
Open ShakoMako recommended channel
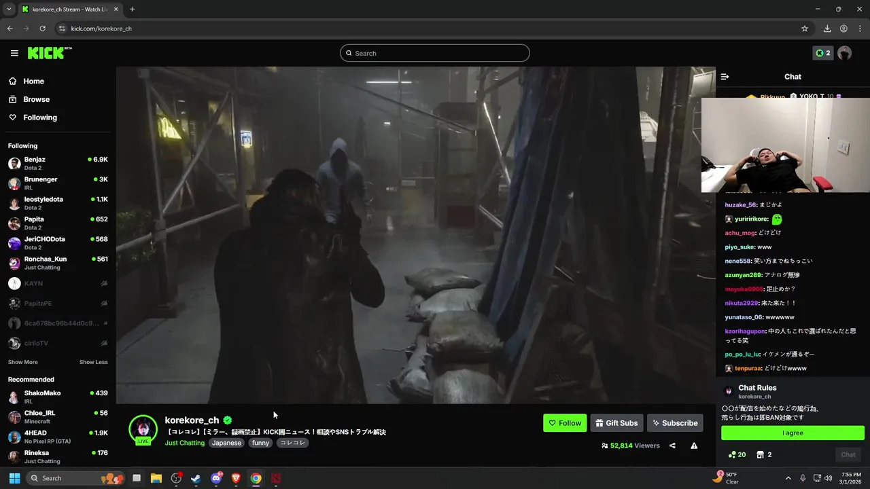coord(58,397)
